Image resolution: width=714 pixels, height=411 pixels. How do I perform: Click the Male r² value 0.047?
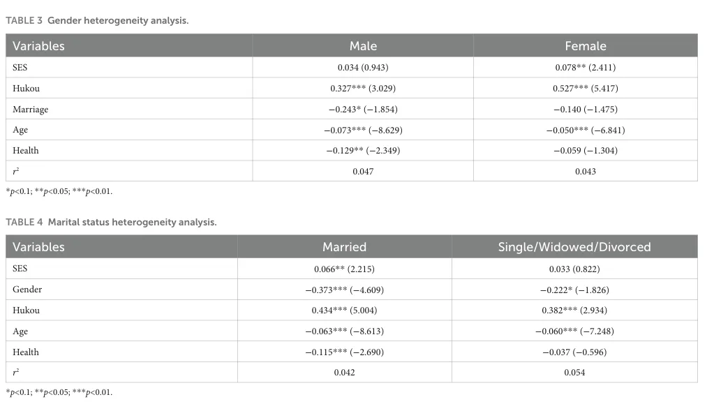(363, 172)
